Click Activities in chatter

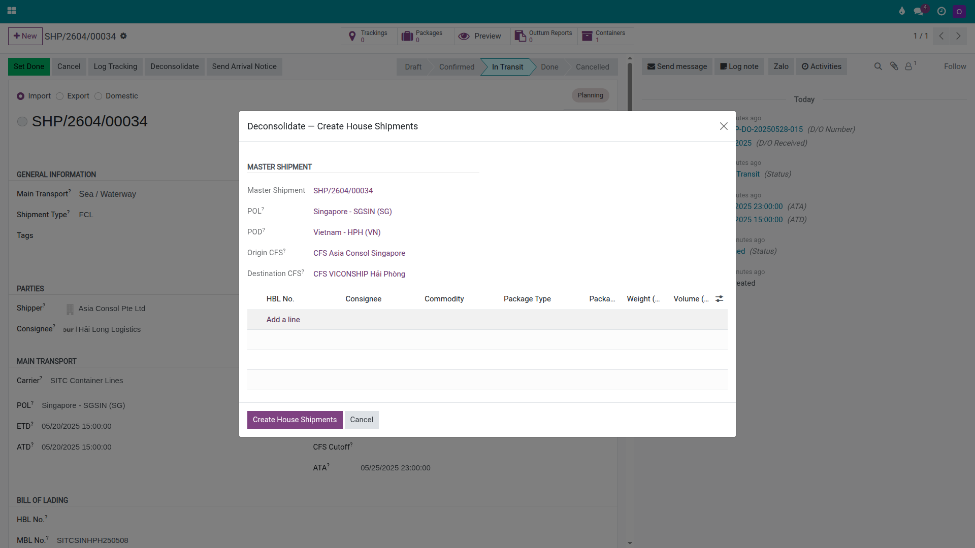click(821, 66)
